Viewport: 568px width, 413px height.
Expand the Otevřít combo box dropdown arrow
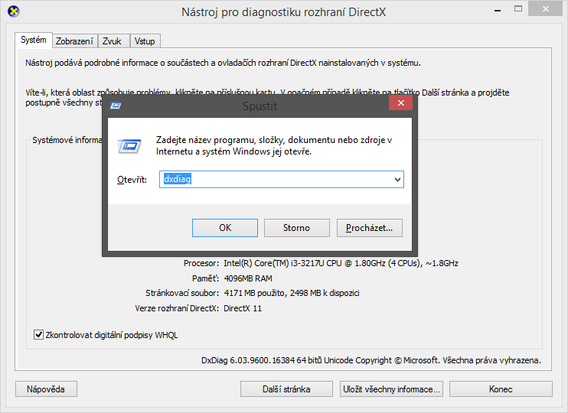tap(397, 180)
